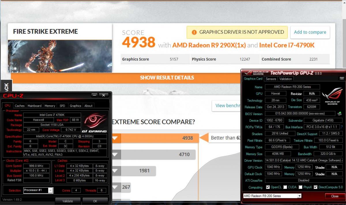Open the Validation tab in GPU-Z
The height and width of the screenshot is (205, 346).
pos(286,79)
